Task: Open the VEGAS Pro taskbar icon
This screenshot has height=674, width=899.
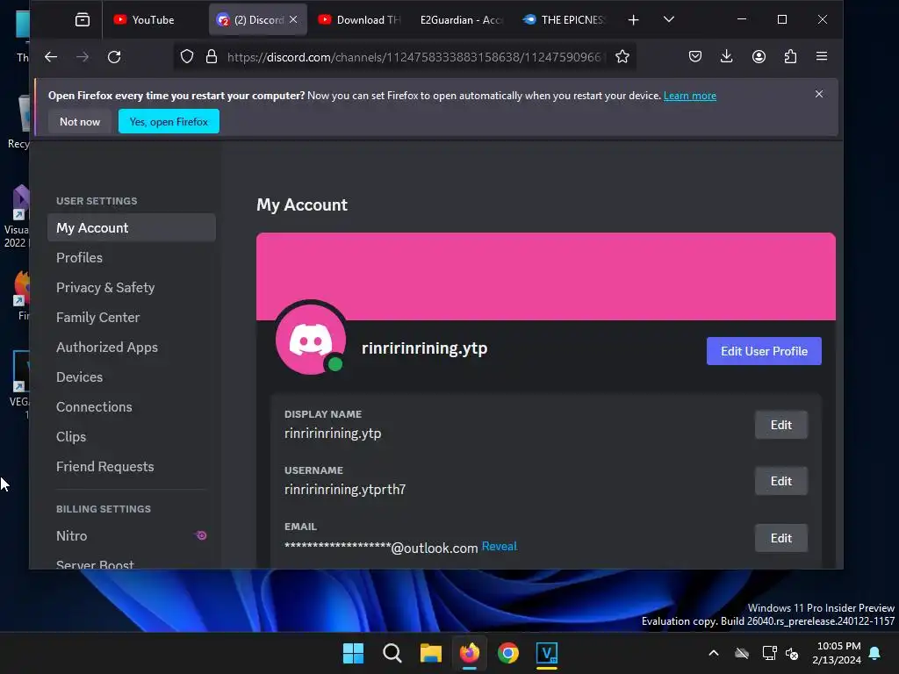Action: coord(547,653)
